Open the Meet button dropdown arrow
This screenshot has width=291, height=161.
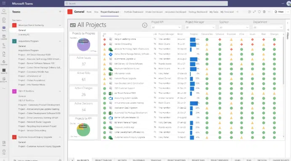288,12
